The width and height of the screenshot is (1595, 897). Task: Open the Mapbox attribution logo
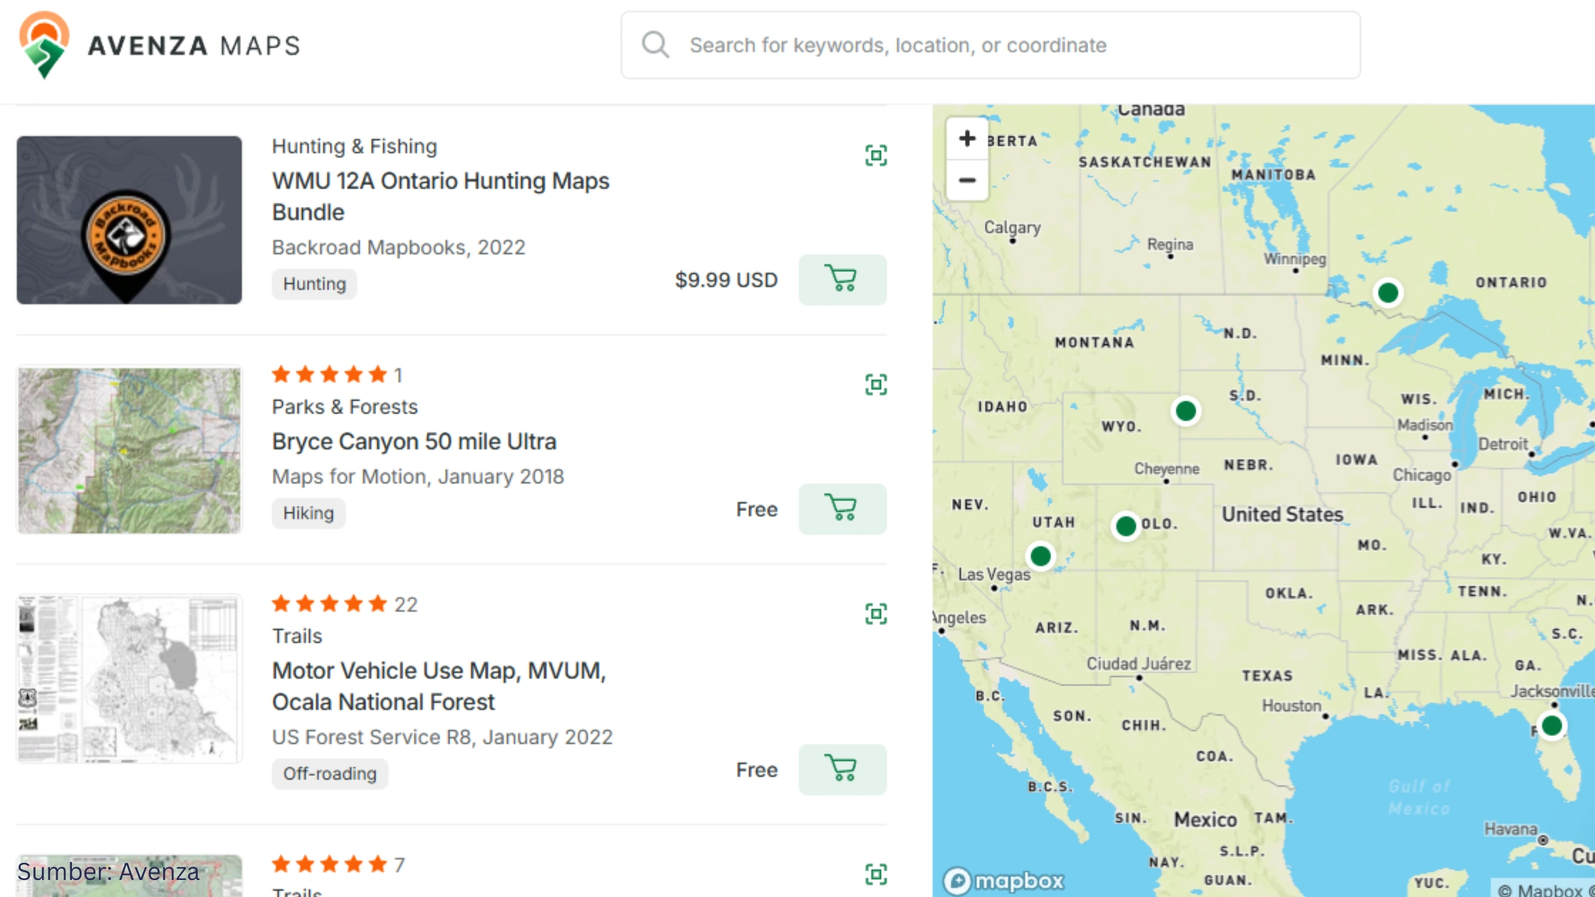click(1003, 880)
